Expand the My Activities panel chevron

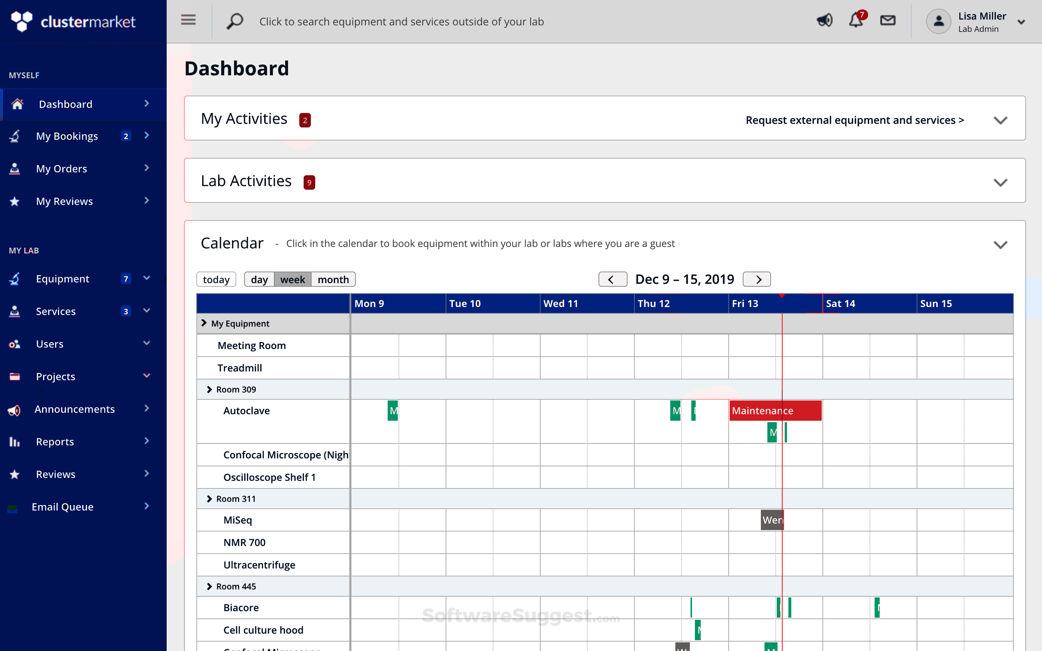[x=1000, y=120]
